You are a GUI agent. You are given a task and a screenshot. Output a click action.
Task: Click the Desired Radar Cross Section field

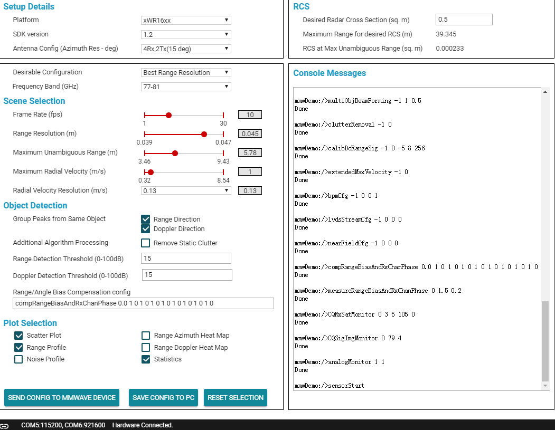[464, 20]
